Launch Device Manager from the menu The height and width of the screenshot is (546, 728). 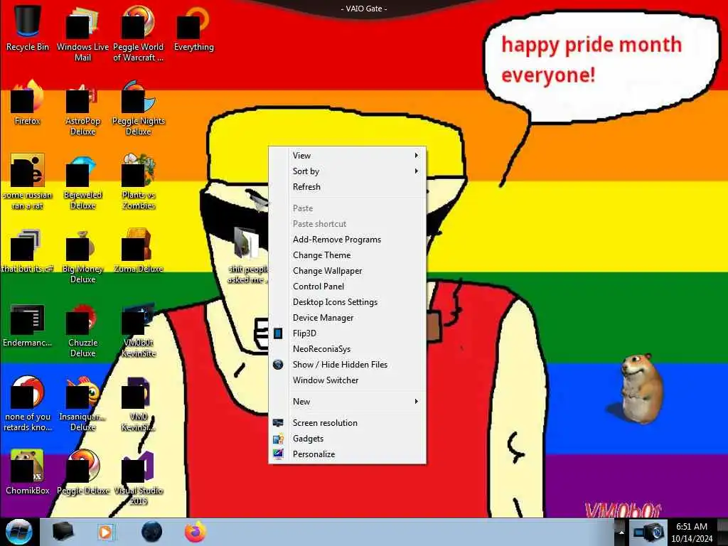click(347, 318)
